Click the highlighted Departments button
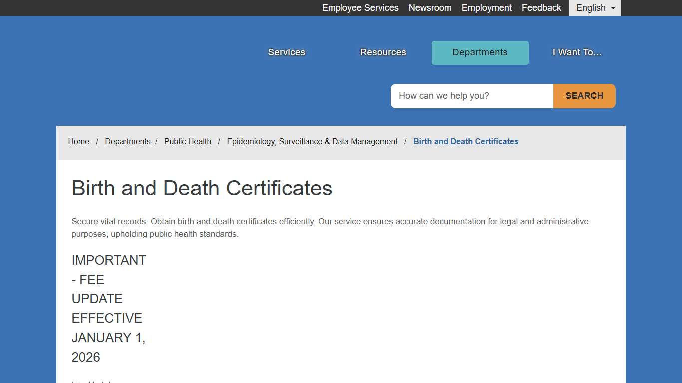The width and height of the screenshot is (682, 383). tap(480, 52)
